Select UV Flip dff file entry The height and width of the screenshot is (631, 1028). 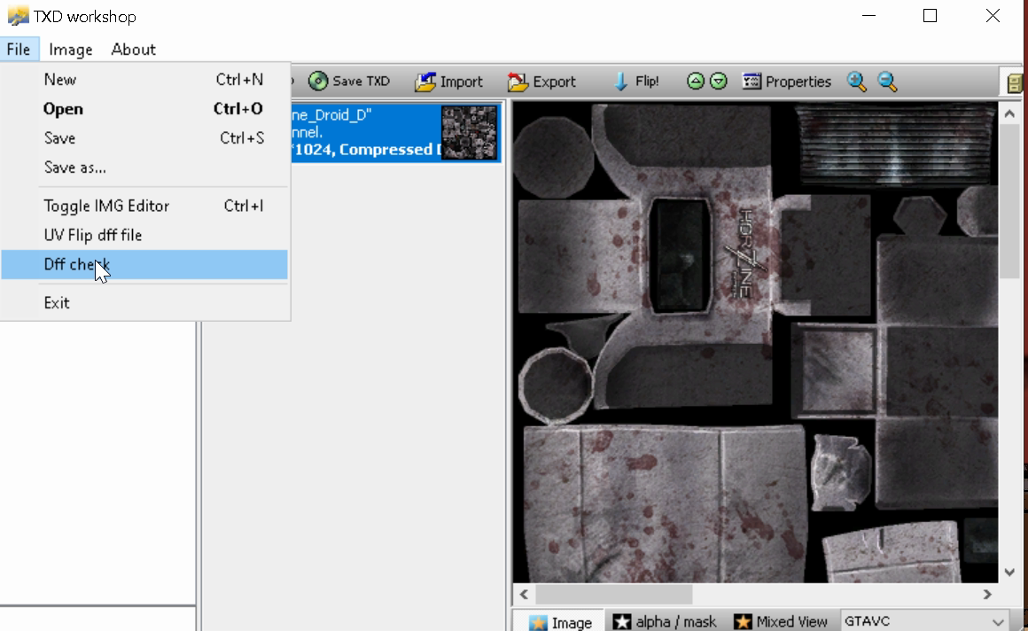click(x=144, y=235)
